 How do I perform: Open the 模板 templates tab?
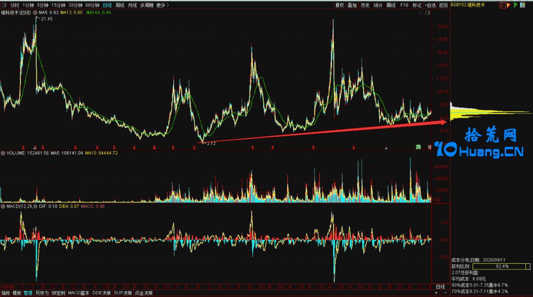coord(17,293)
